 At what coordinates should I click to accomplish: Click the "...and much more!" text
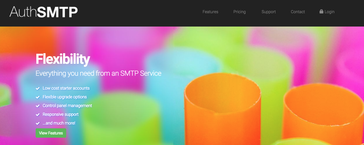coord(59,123)
